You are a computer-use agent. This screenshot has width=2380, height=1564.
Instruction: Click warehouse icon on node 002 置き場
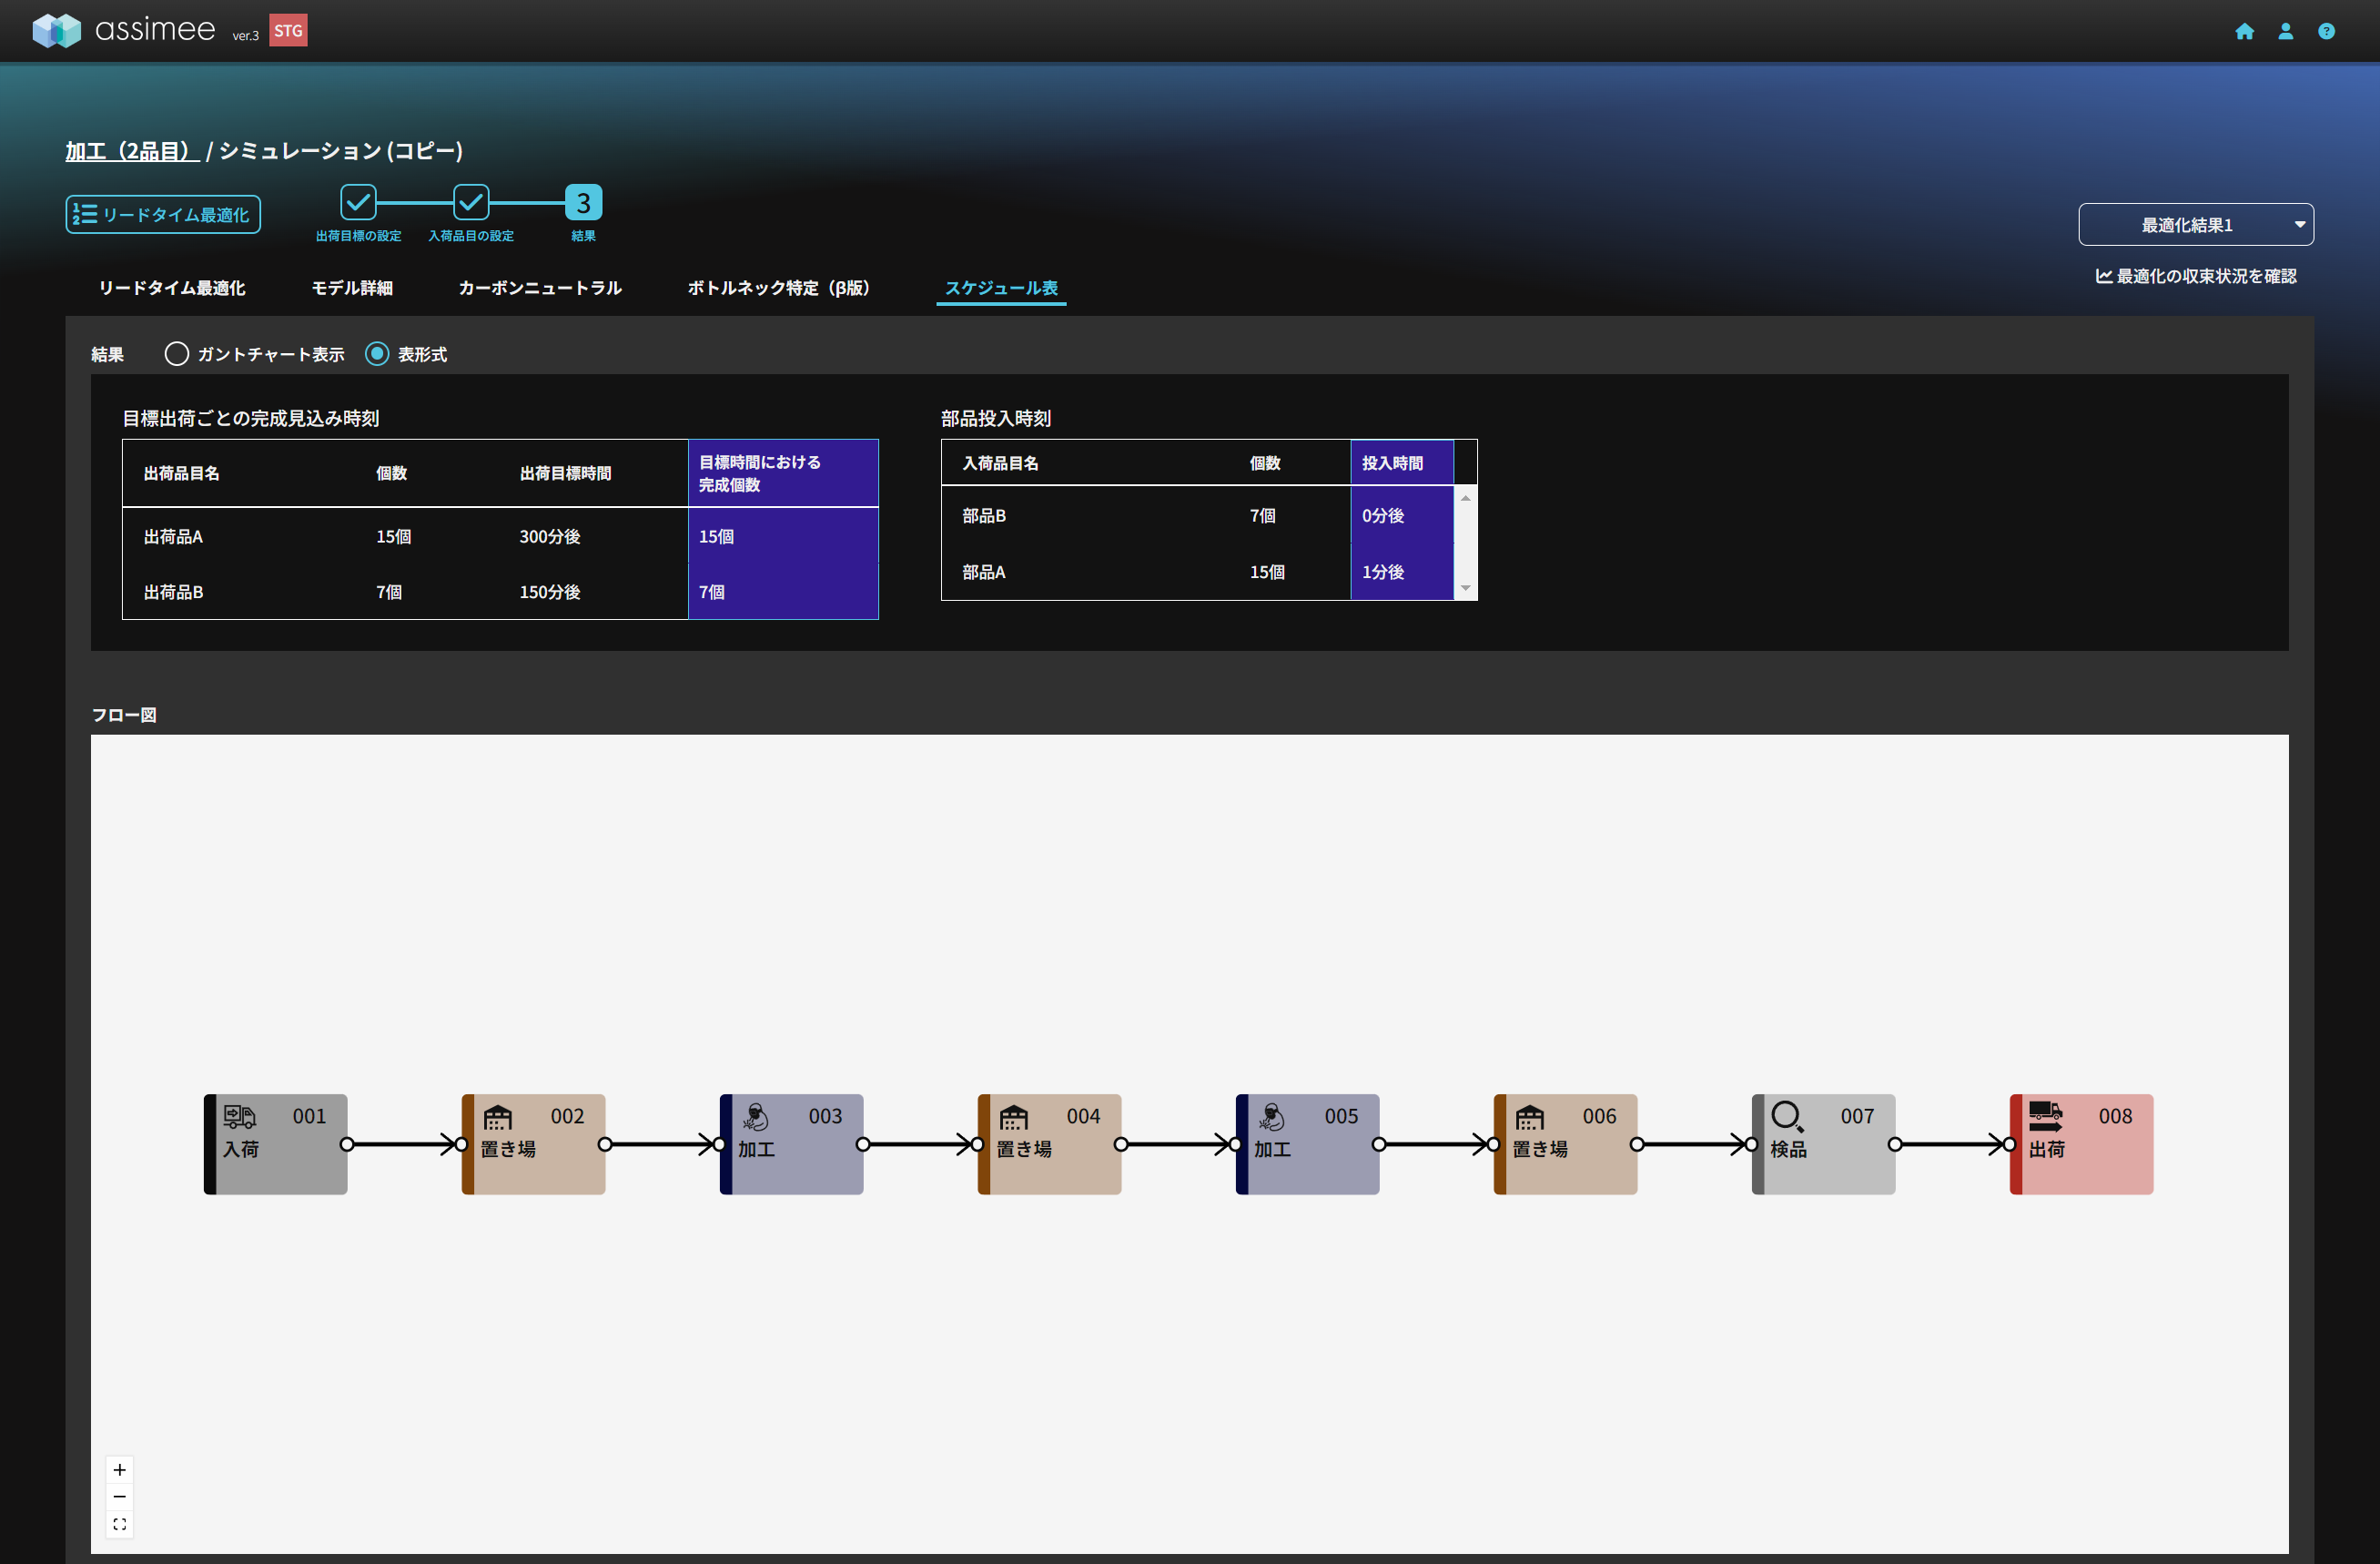click(497, 1116)
